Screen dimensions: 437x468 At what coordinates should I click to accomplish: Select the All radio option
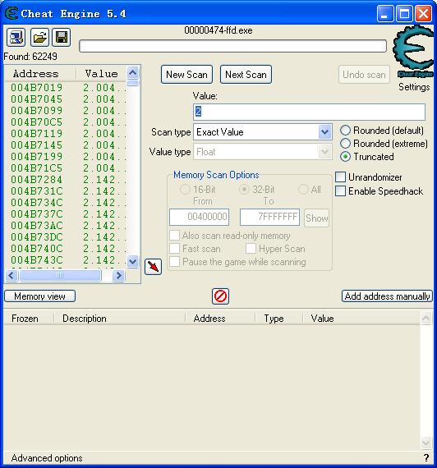(x=303, y=189)
